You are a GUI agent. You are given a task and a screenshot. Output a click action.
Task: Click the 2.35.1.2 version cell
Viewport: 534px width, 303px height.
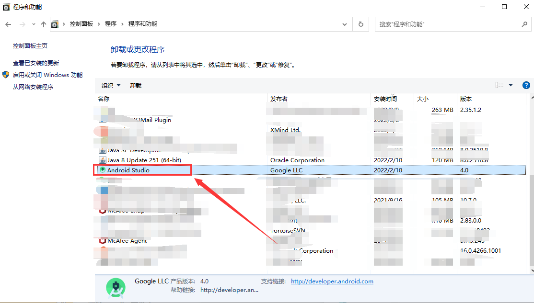[x=471, y=110]
